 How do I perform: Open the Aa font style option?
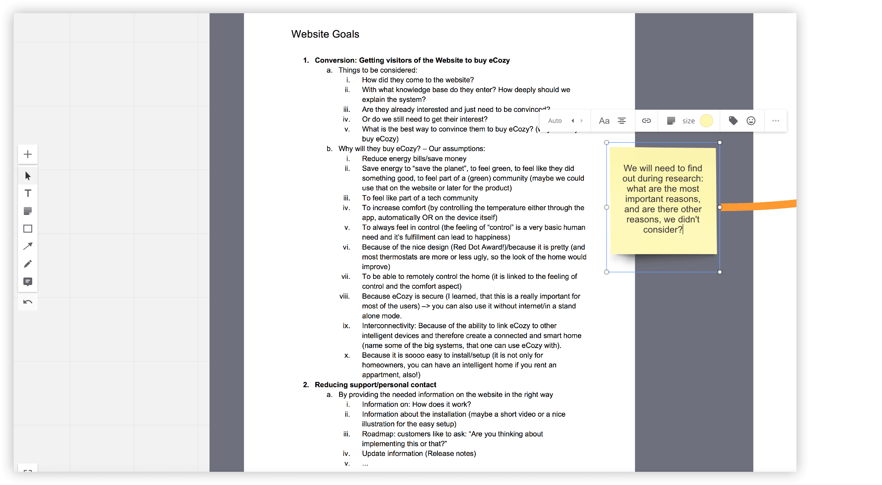604,121
